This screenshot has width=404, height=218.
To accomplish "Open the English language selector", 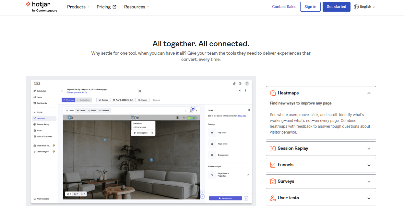I will [364, 7].
